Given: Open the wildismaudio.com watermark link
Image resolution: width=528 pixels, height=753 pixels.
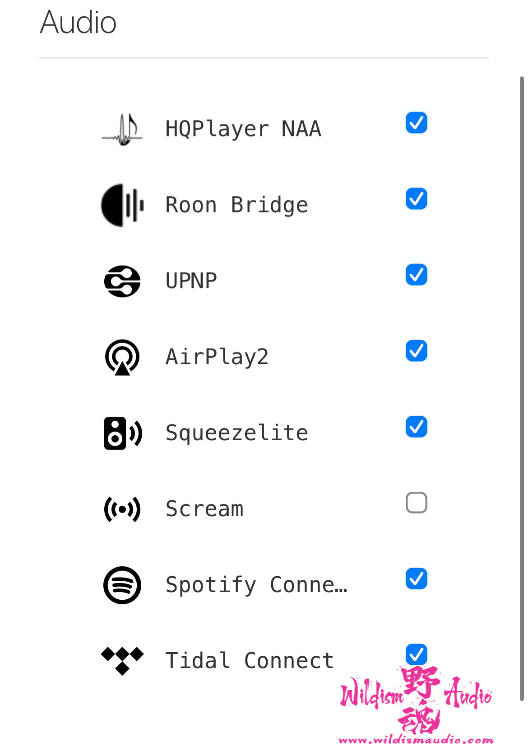Looking at the screenshot, I should point(416,740).
